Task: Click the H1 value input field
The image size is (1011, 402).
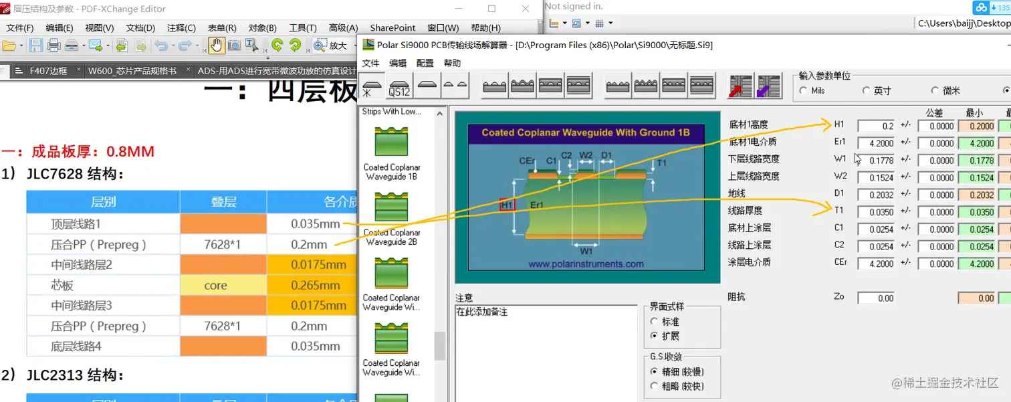Action: pyautogui.click(x=876, y=126)
